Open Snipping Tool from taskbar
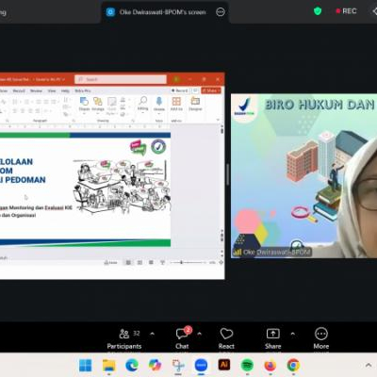This screenshot has width=377, height=377. (178, 366)
